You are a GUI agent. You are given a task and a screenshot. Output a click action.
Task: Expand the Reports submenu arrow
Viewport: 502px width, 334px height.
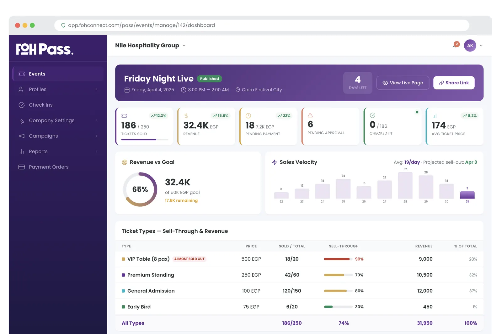click(96, 151)
